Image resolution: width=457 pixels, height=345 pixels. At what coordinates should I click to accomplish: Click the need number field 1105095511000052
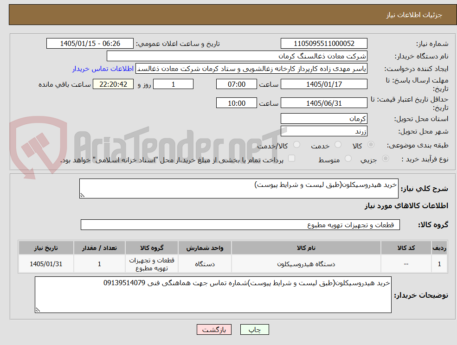pyautogui.click(x=324, y=44)
